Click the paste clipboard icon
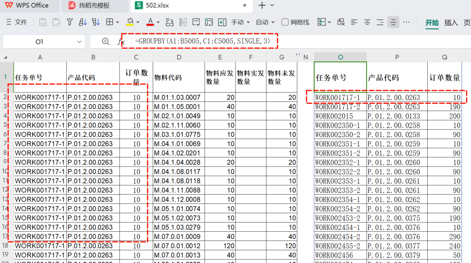This screenshot has width=471, height=263. (56, 22)
